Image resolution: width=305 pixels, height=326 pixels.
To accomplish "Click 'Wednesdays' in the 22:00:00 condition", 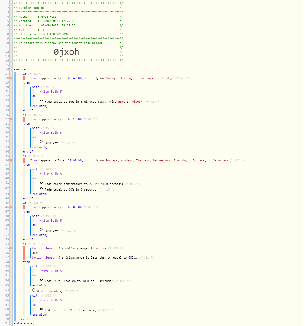I will (x=162, y=160).
